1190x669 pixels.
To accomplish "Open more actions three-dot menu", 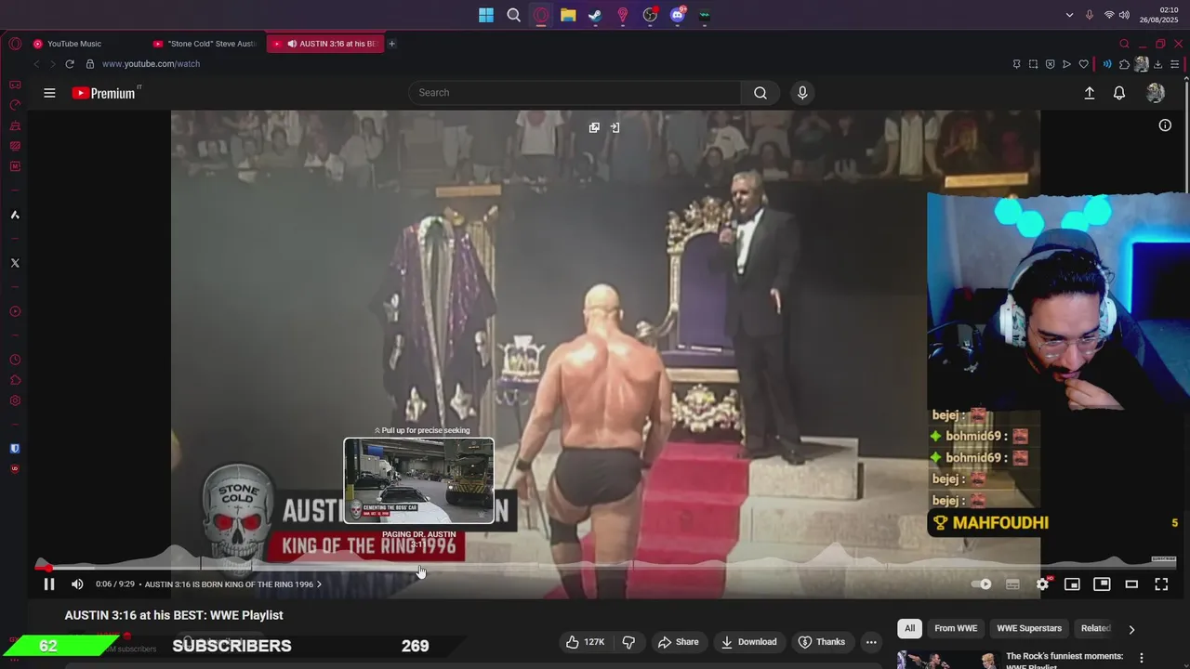I will 871,642.
